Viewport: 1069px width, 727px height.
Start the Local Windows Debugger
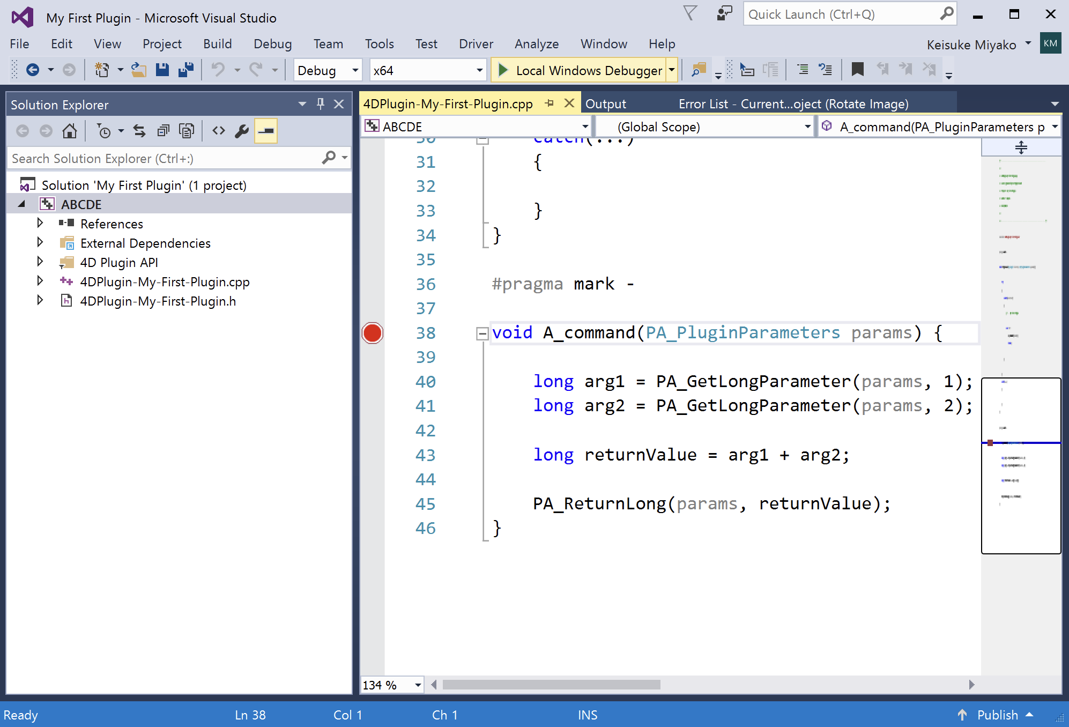(x=581, y=70)
